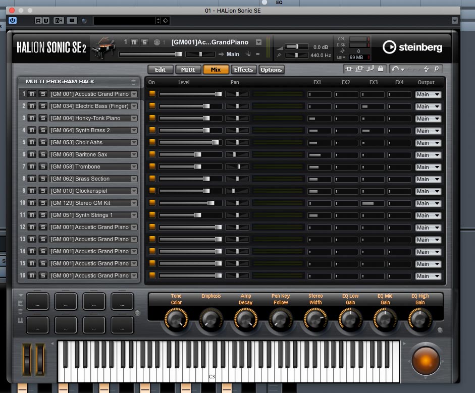This screenshot has height=393, width=475.
Task: Click the Read automation R button
Action: click(x=38, y=21)
